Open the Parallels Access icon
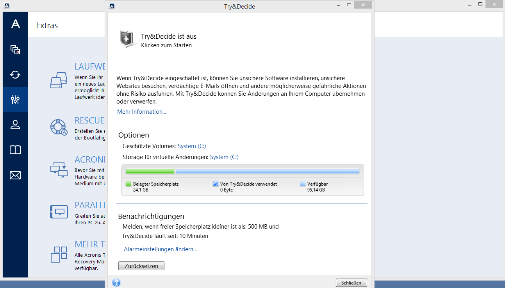 point(59,211)
